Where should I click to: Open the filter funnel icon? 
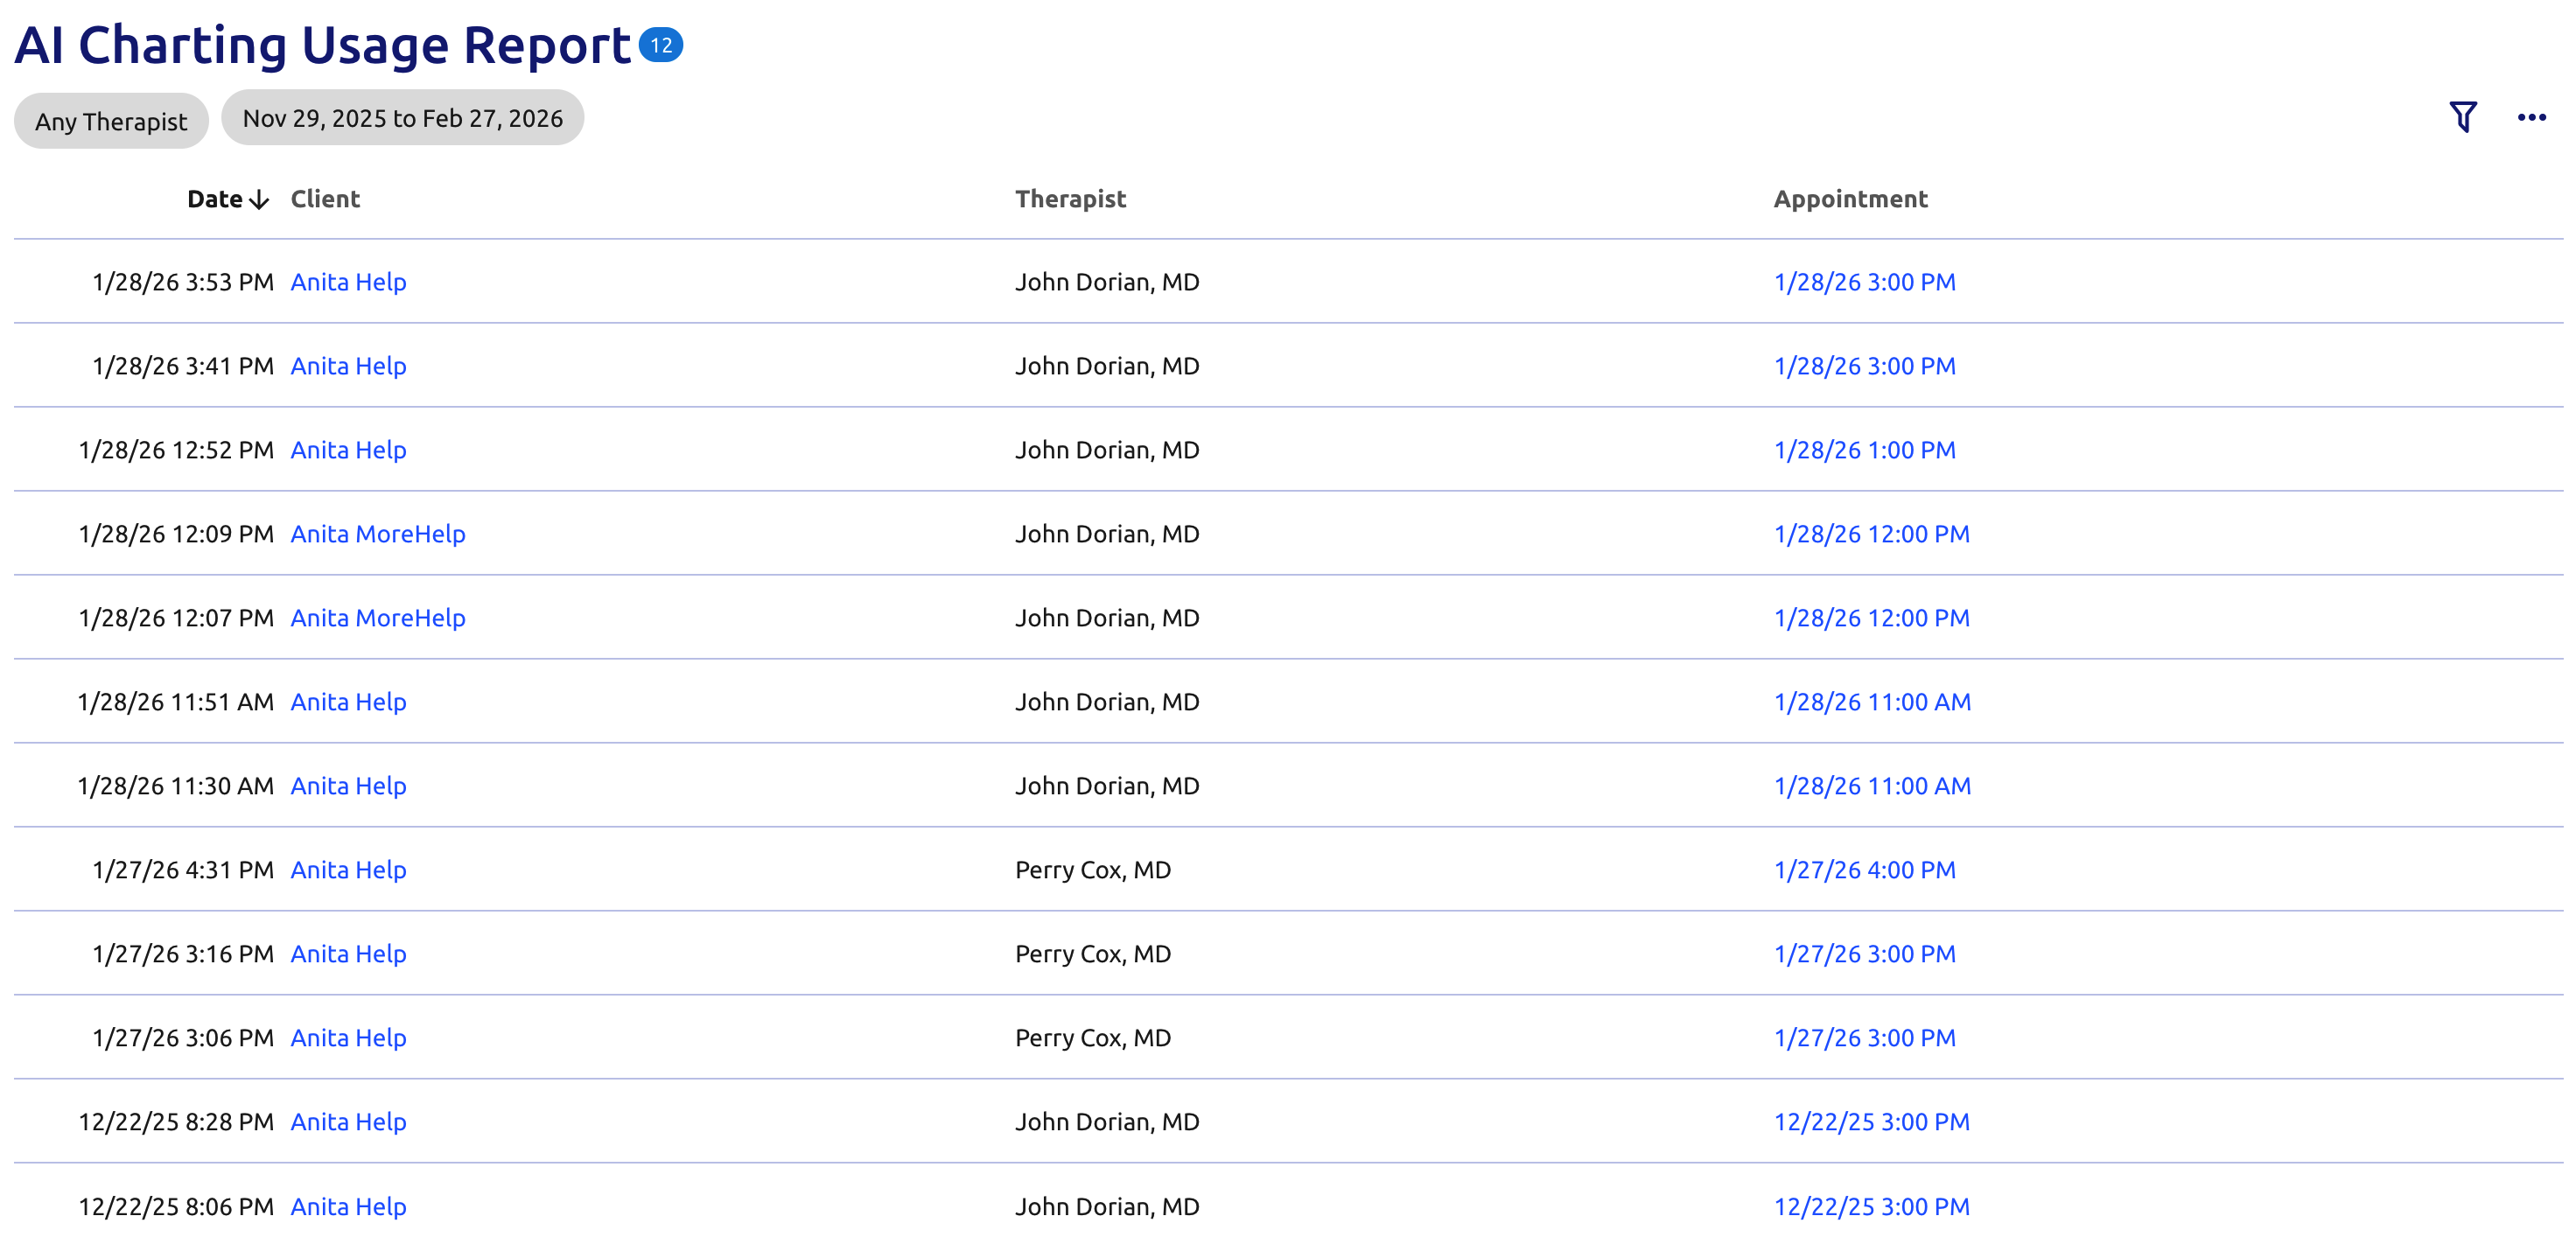[x=2462, y=117]
